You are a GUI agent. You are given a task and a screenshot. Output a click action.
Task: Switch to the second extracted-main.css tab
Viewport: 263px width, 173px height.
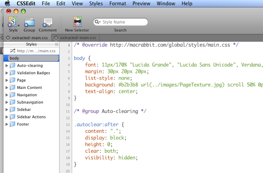[78, 38]
